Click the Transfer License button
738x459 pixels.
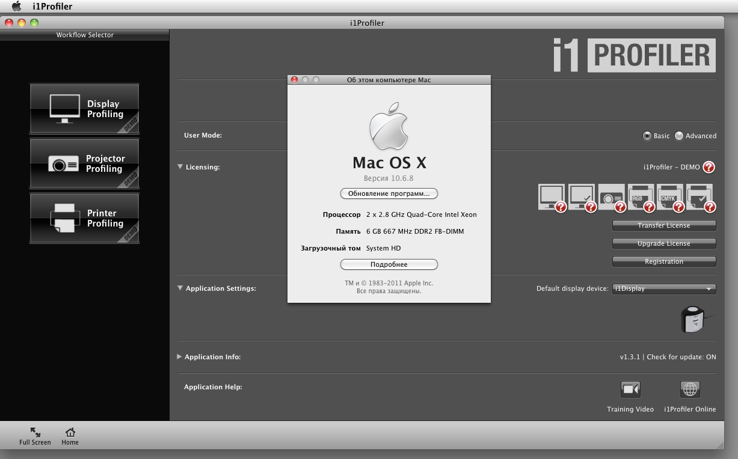coord(664,225)
